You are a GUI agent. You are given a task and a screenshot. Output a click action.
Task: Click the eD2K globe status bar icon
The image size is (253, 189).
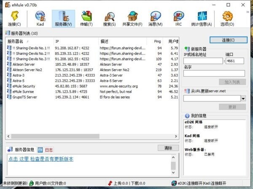[174, 183]
